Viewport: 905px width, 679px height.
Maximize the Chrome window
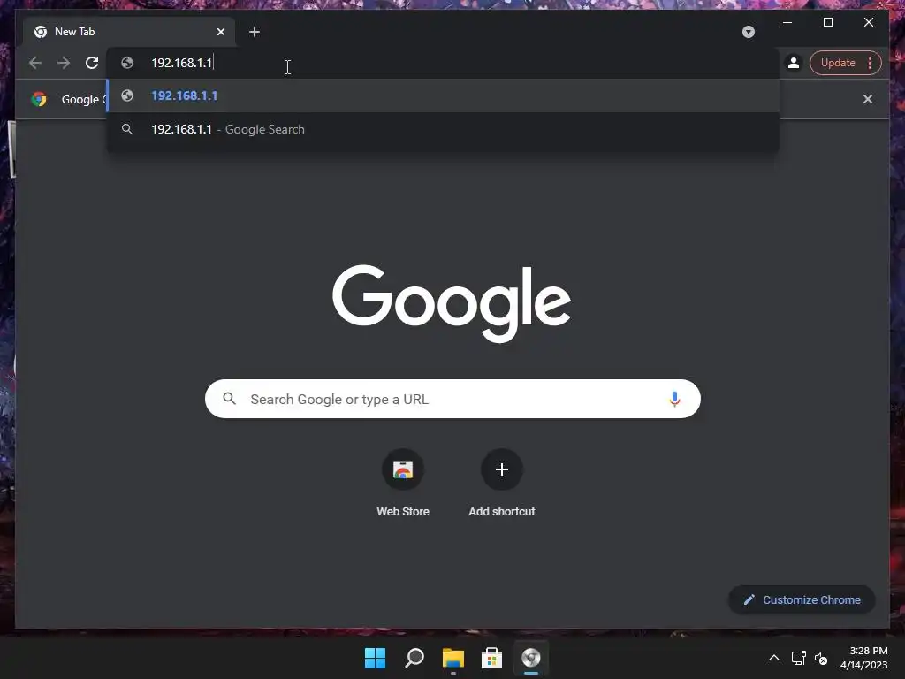click(x=827, y=22)
